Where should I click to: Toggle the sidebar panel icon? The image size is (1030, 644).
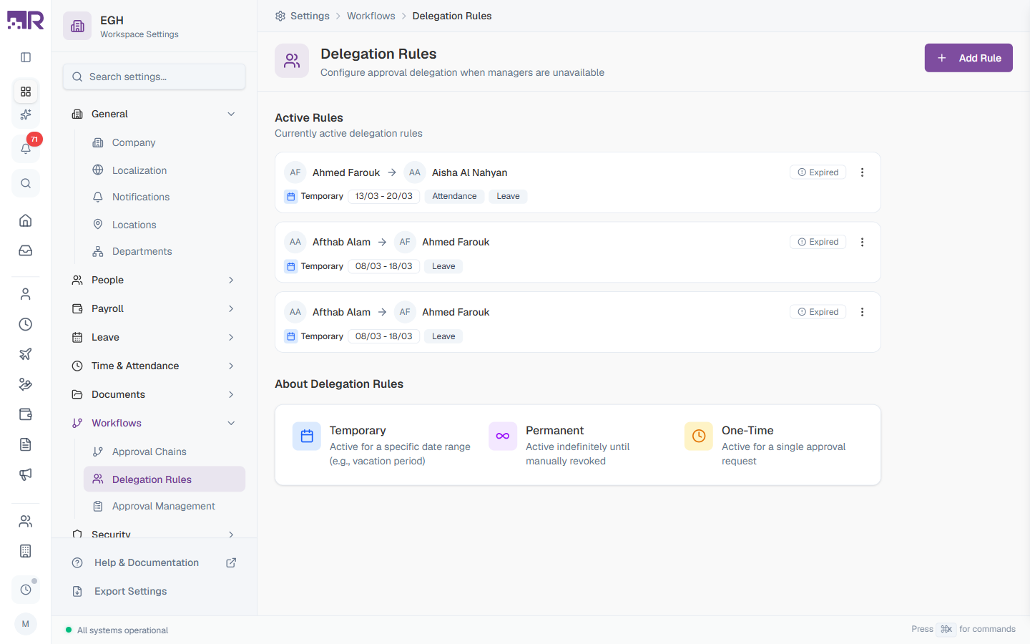(26, 57)
